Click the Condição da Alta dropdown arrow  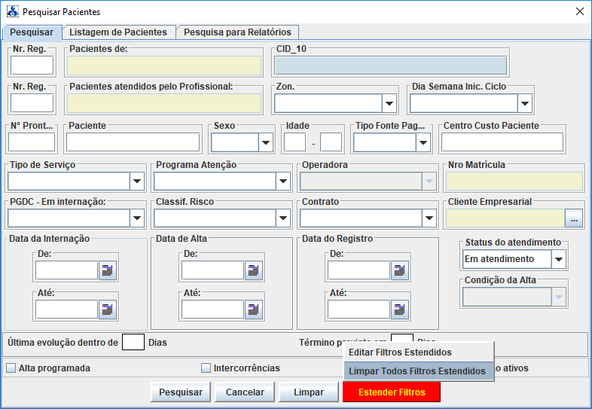tap(559, 297)
